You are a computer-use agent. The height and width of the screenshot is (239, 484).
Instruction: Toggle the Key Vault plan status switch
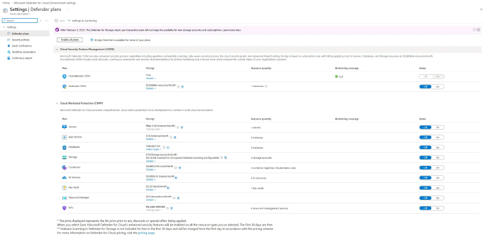pyautogui.click(x=431, y=188)
